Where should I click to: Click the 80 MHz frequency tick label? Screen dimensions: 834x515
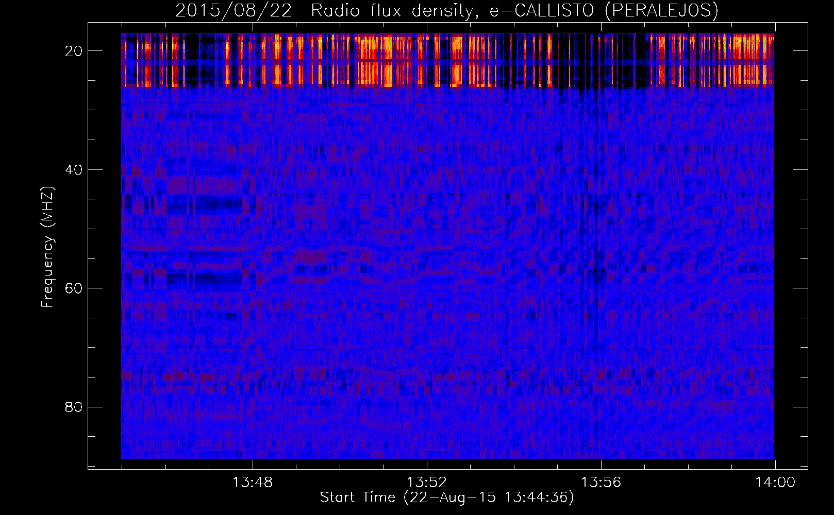(x=74, y=407)
